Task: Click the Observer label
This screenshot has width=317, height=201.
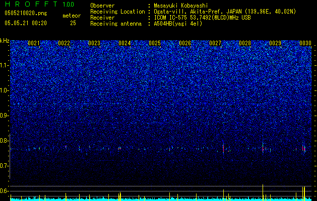Action: coord(102,6)
